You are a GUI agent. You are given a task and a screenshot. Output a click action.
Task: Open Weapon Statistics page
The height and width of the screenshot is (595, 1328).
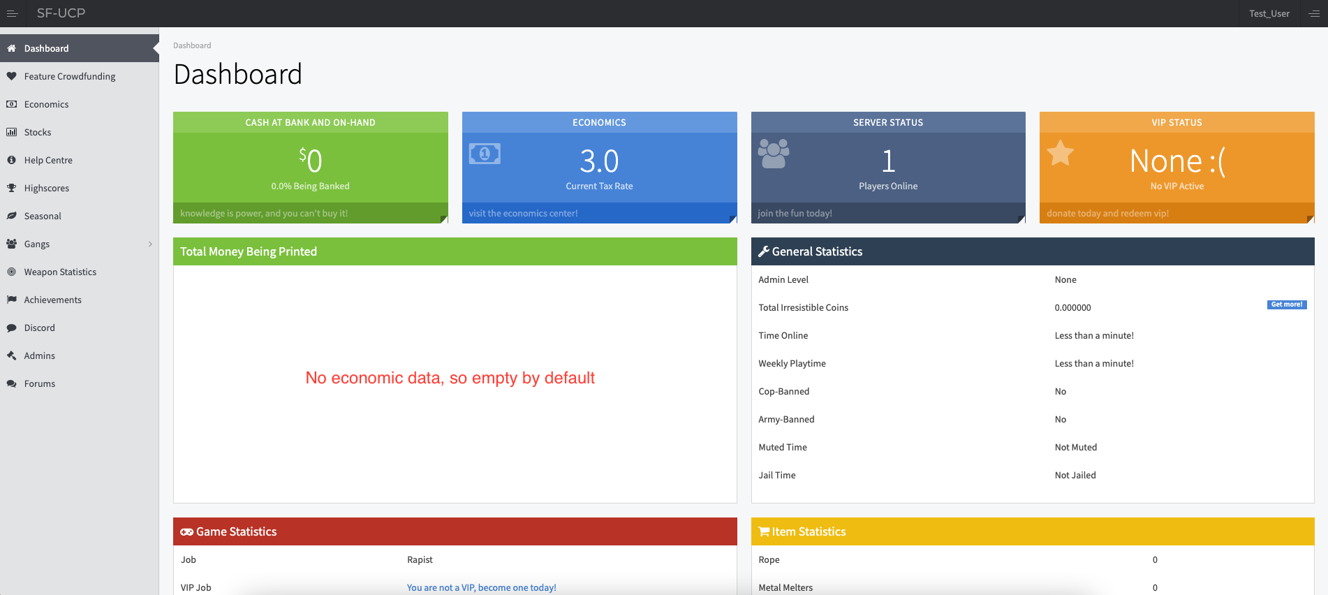click(x=80, y=272)
